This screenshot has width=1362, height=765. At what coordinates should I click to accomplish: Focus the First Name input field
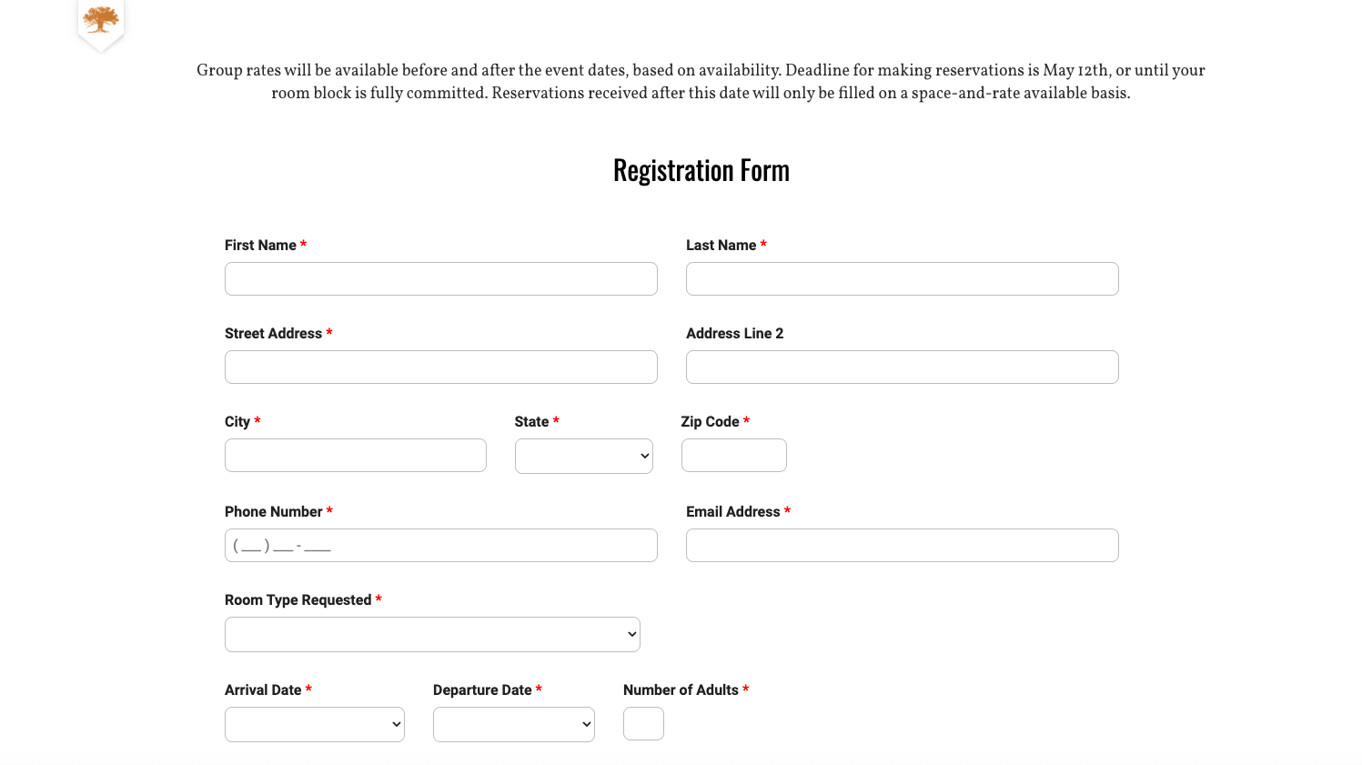440,279
